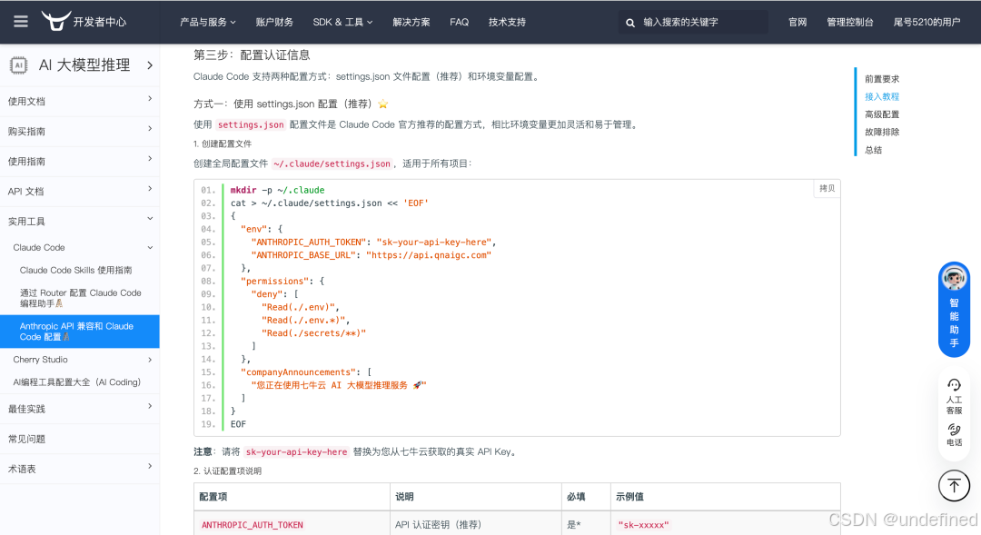Screen dimensions: 981x535
Task: Click the "Read(./secrets/**)" code line
Action: [313, 332]
